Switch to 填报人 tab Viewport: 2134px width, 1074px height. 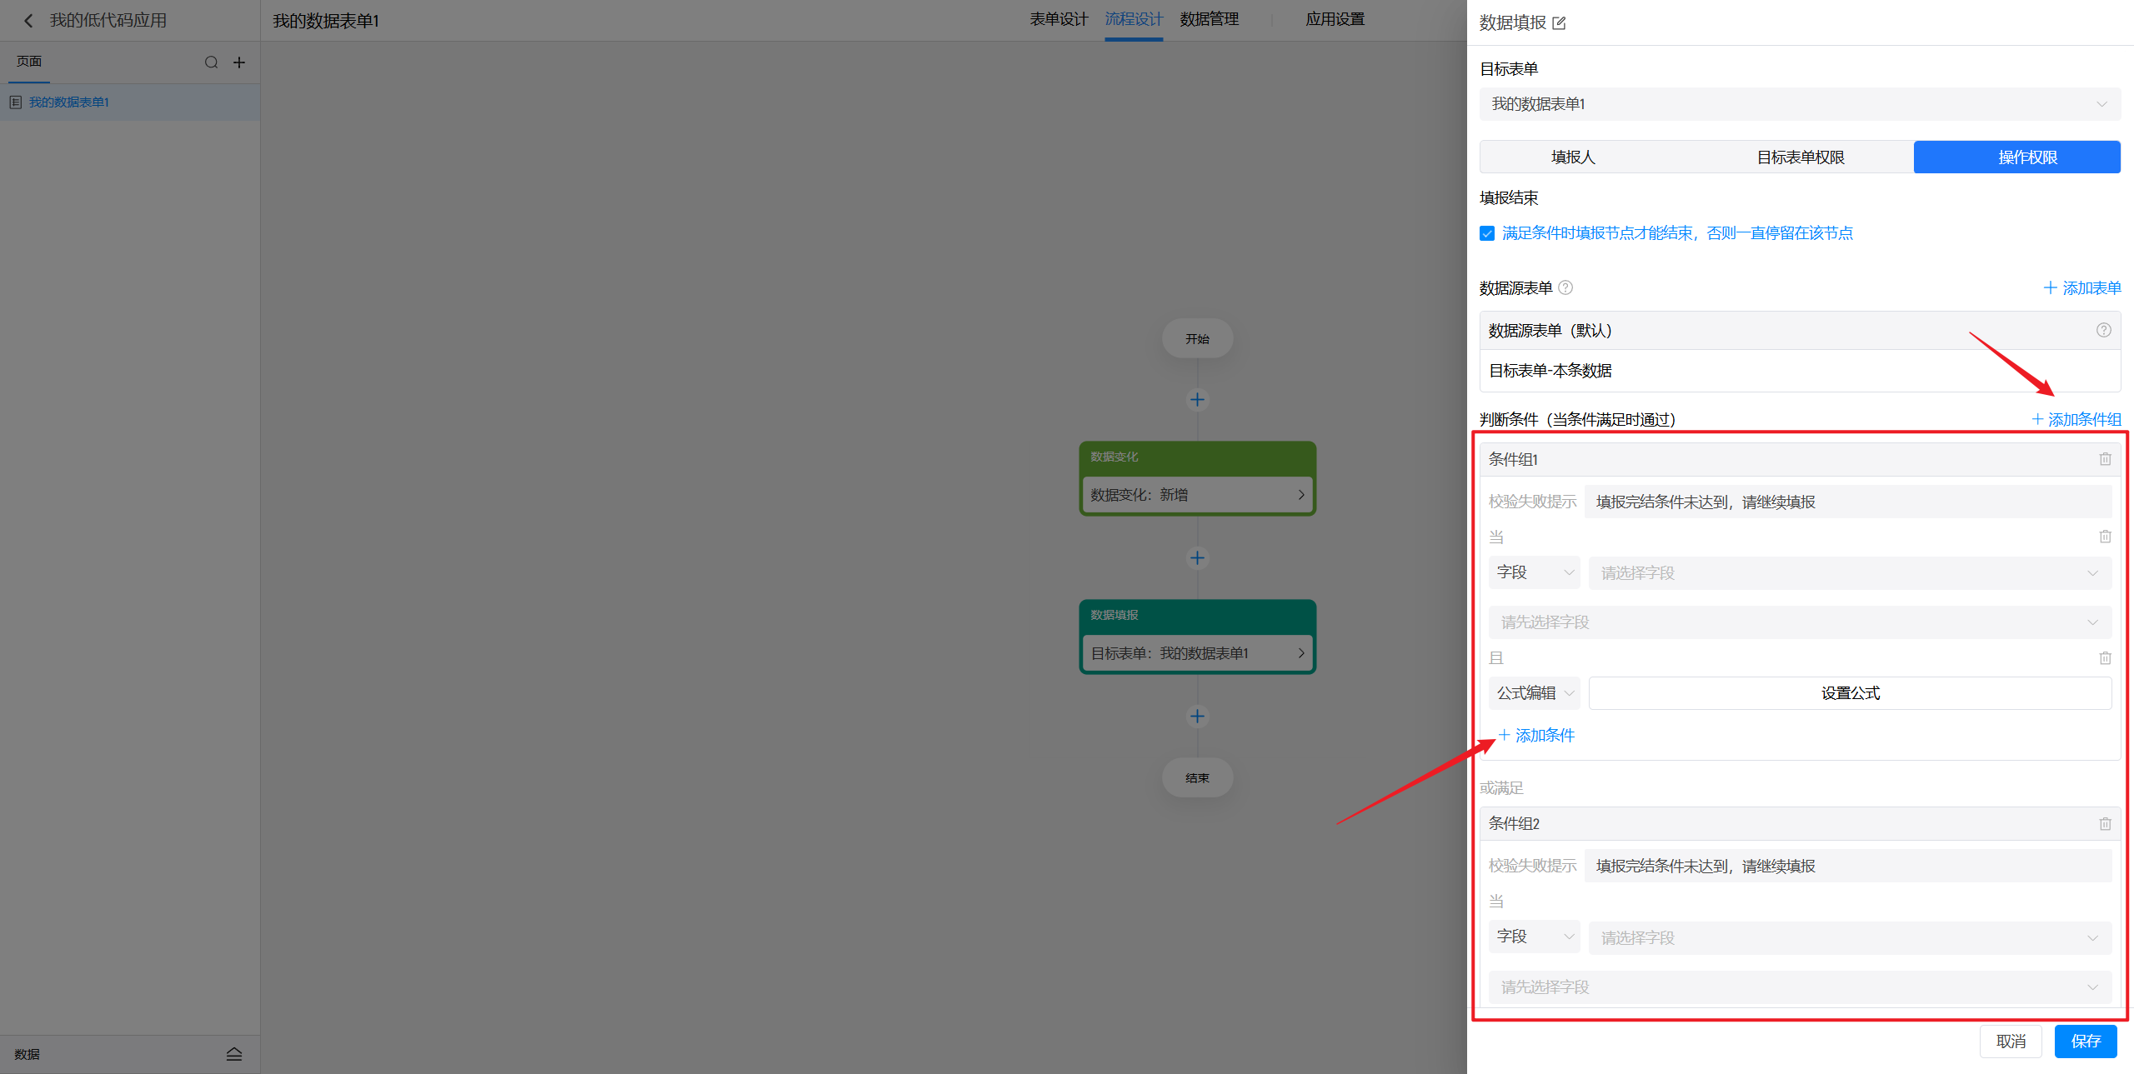coord(1573,157)
